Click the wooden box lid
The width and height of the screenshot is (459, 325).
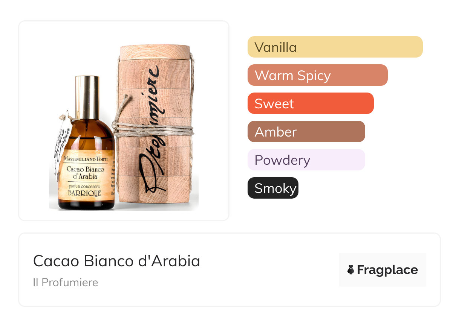[155, 52]
